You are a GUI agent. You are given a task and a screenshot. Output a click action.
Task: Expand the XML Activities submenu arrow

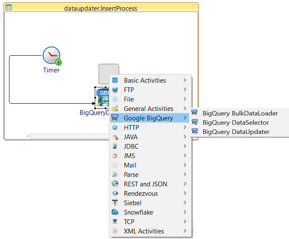[185, 231]
